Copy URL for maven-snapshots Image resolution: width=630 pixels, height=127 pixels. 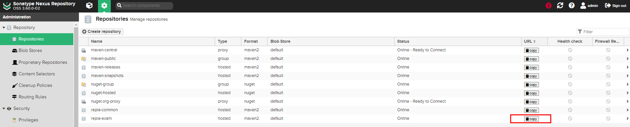pyautogui.click(x=531, y=76)
